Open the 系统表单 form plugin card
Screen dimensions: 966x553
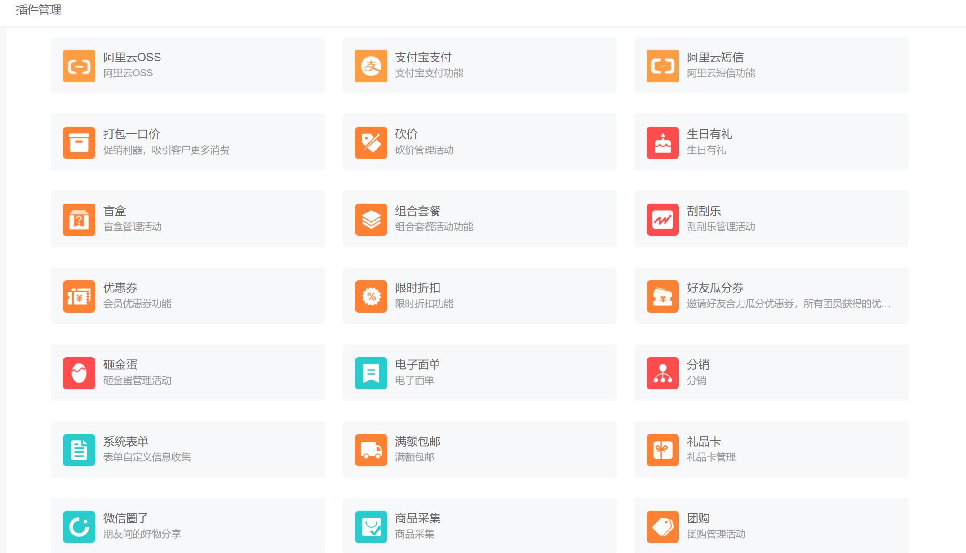pos(188,450)
